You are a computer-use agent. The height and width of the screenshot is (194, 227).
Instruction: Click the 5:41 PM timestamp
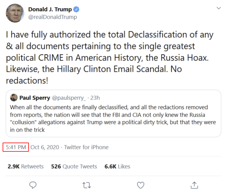(x=16, y=147)
